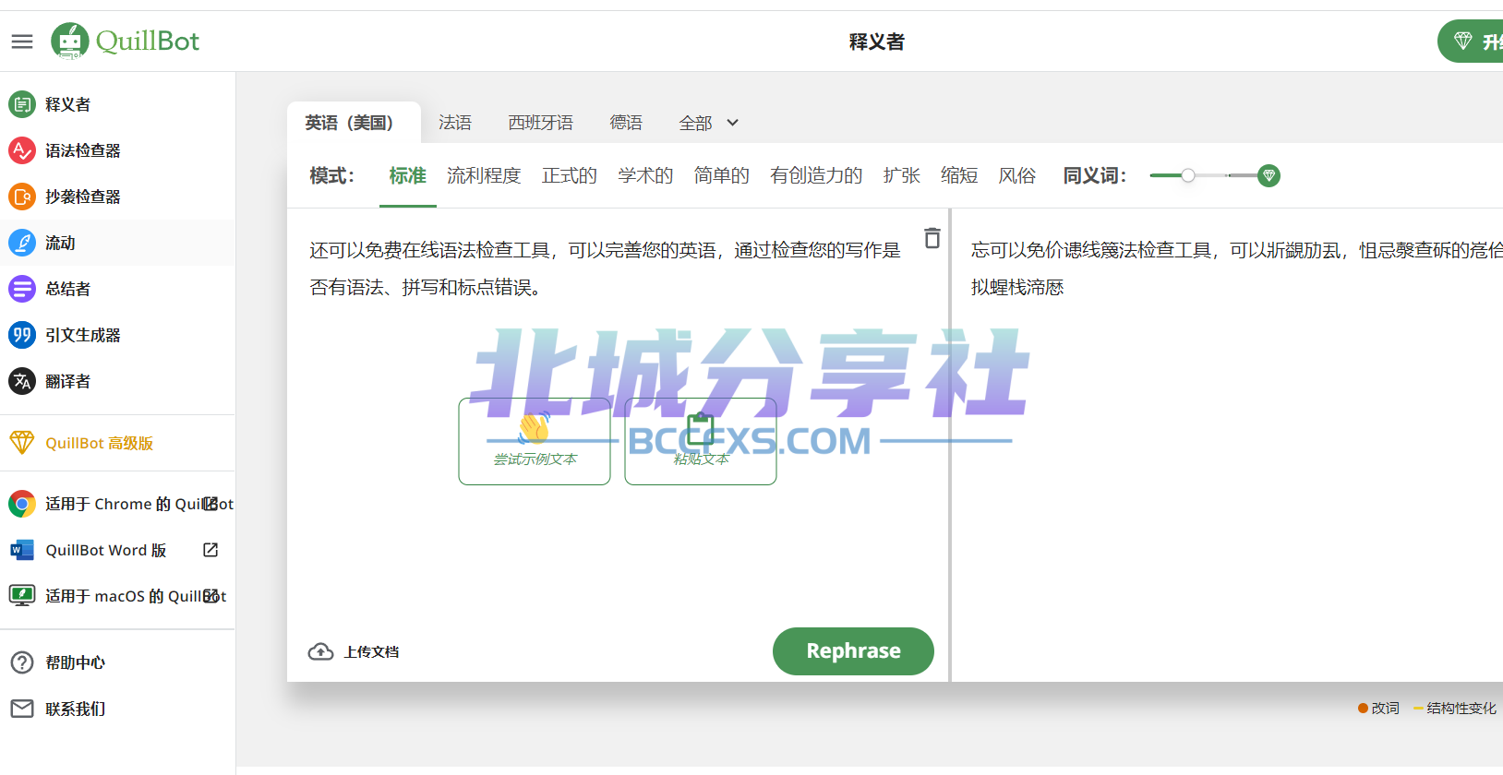The width and height of the screenshot is (1503, 775).
Task: Click the 结构性变化 legend label
Action: 1461,708
